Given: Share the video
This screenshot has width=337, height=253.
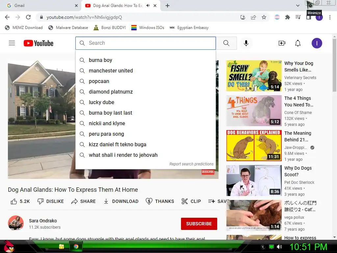Looking at the screenshot, I should (x=83, y=201).
